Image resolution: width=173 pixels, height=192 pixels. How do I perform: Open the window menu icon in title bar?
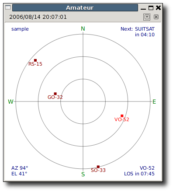tap(8, 7)
